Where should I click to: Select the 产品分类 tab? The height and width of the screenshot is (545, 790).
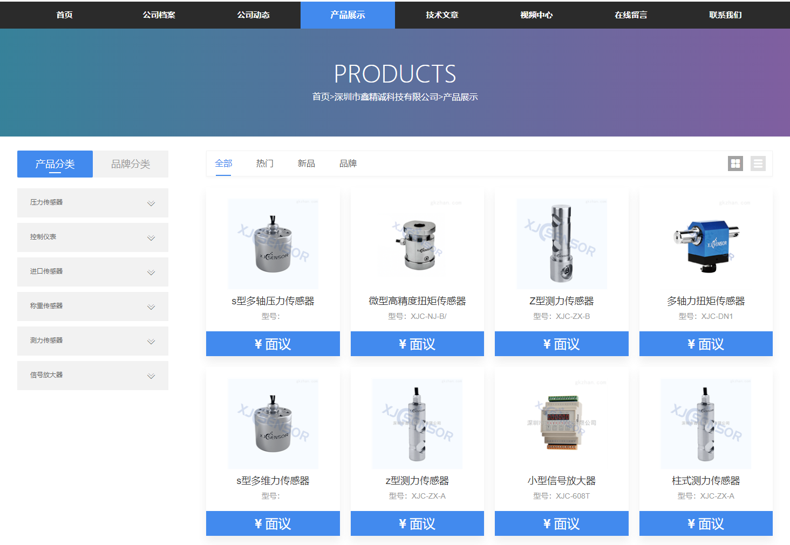click(x=55, y=164)
